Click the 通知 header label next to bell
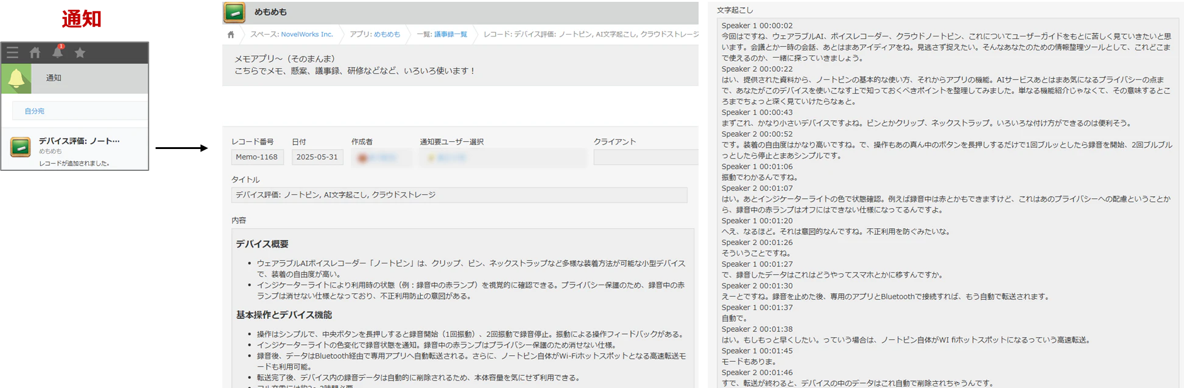This screenshot has width=1184, height=388. click(54, 78)
